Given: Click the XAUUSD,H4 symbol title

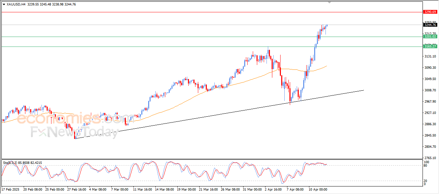Looking at the screenshot, I should tap(16, 4).
